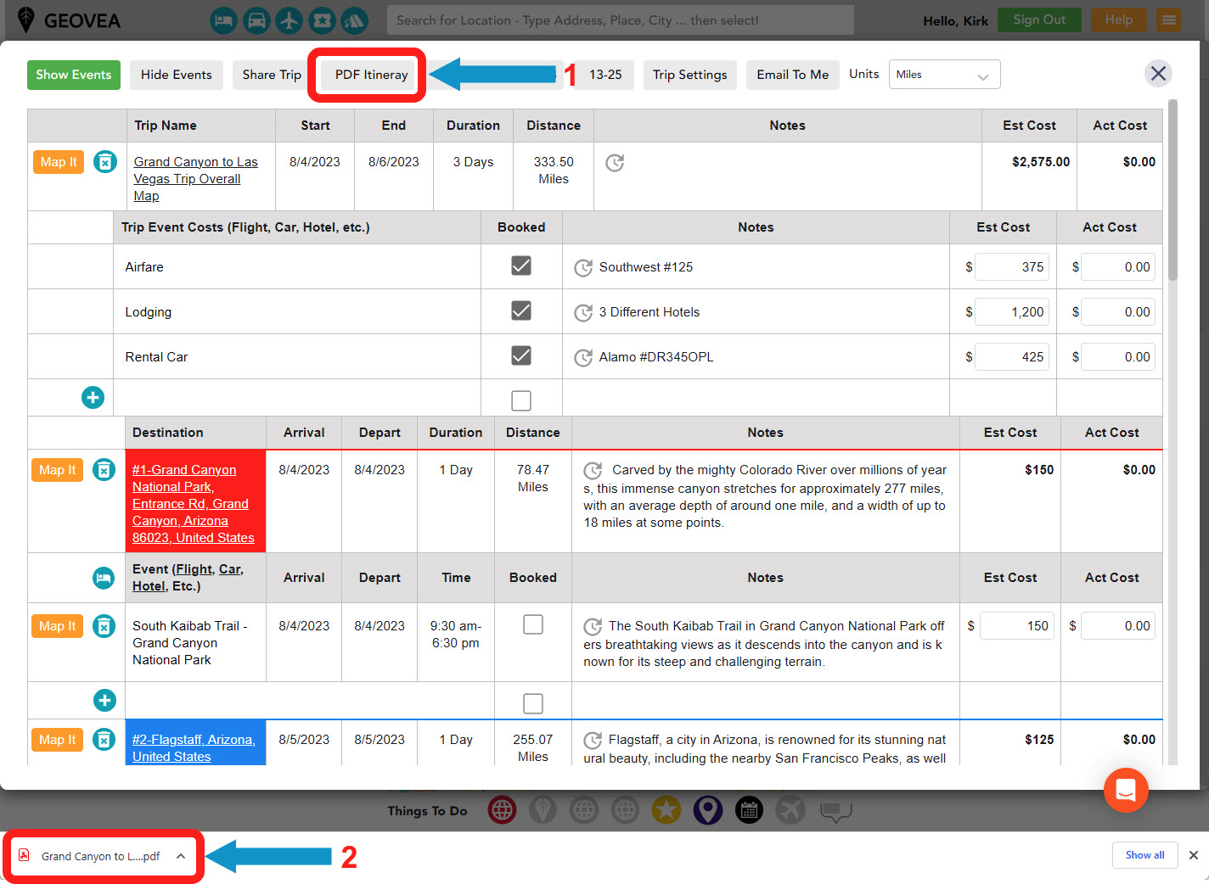Open the calendar icon under Things To Do
1209x884 pixels.
(x=749, y=809)
